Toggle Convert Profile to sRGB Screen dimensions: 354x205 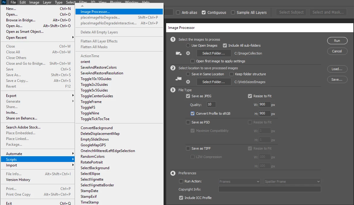pyautogui.click(x=193, y=113)
